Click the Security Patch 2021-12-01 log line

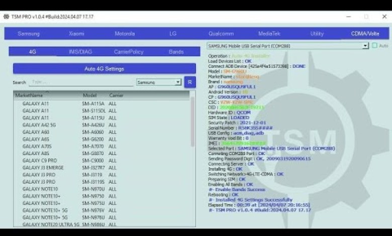[x=237, y=123]
